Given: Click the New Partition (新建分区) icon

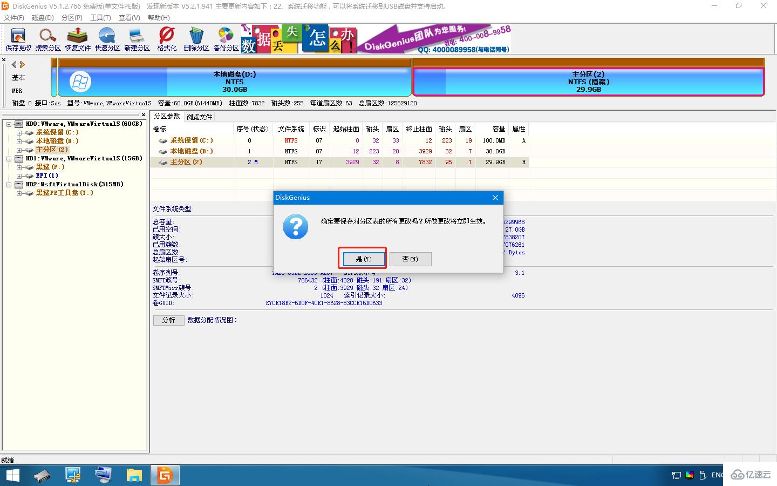Looking at the screenshot, I should (x=137, y=39).
